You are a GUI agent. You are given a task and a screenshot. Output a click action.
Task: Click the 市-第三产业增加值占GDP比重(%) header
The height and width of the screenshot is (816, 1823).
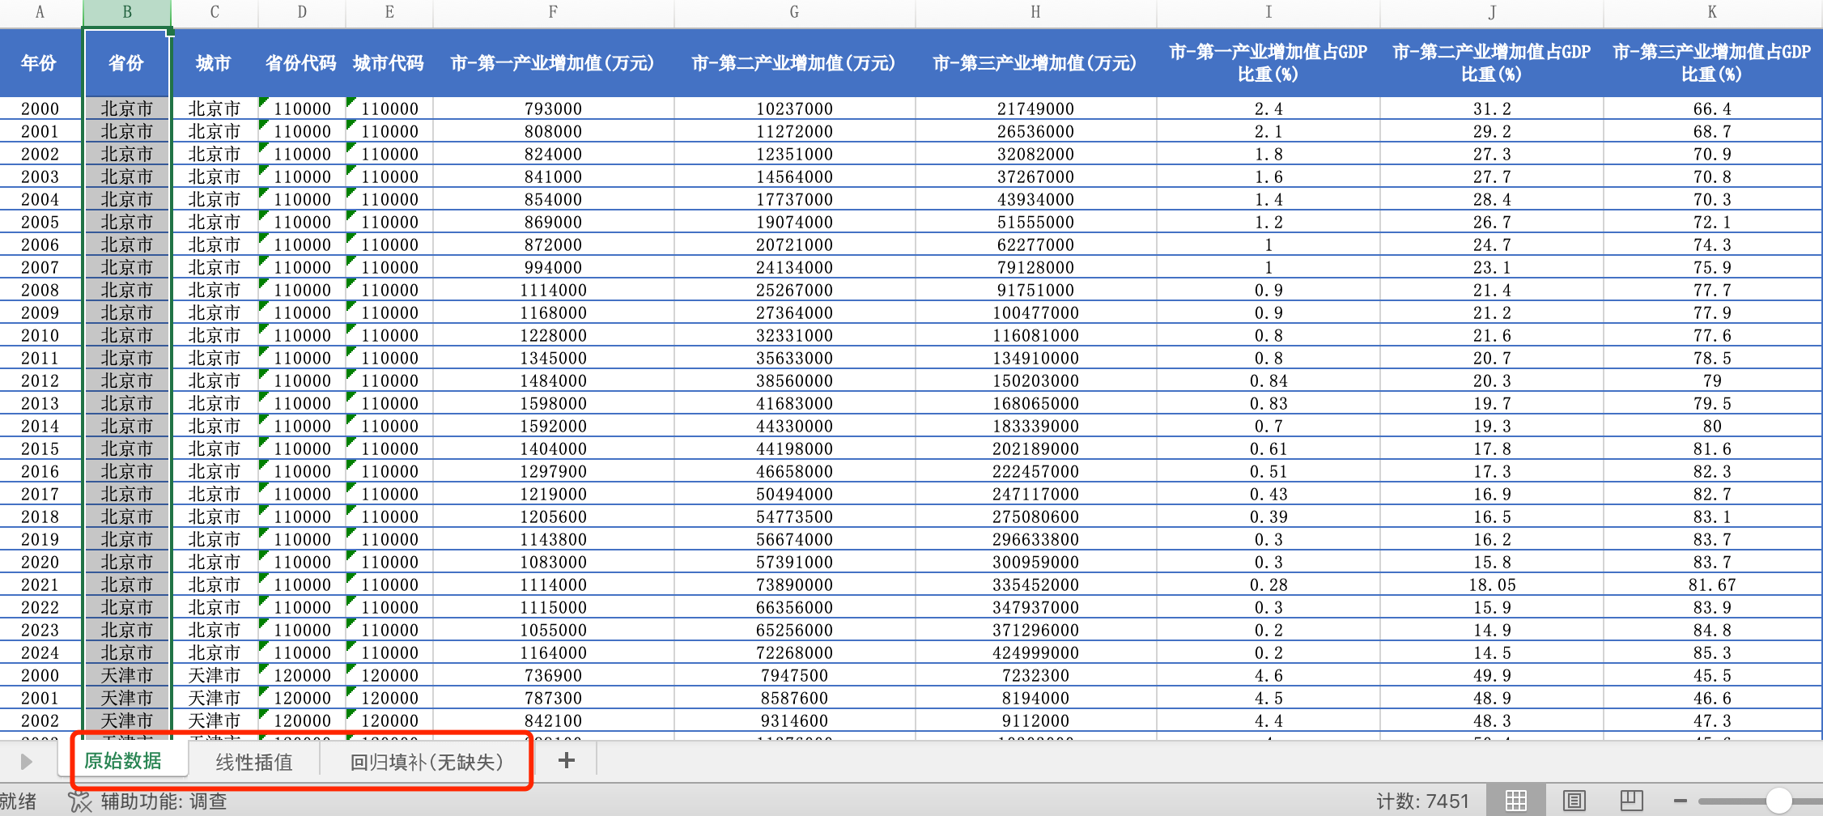[1712, 63]
